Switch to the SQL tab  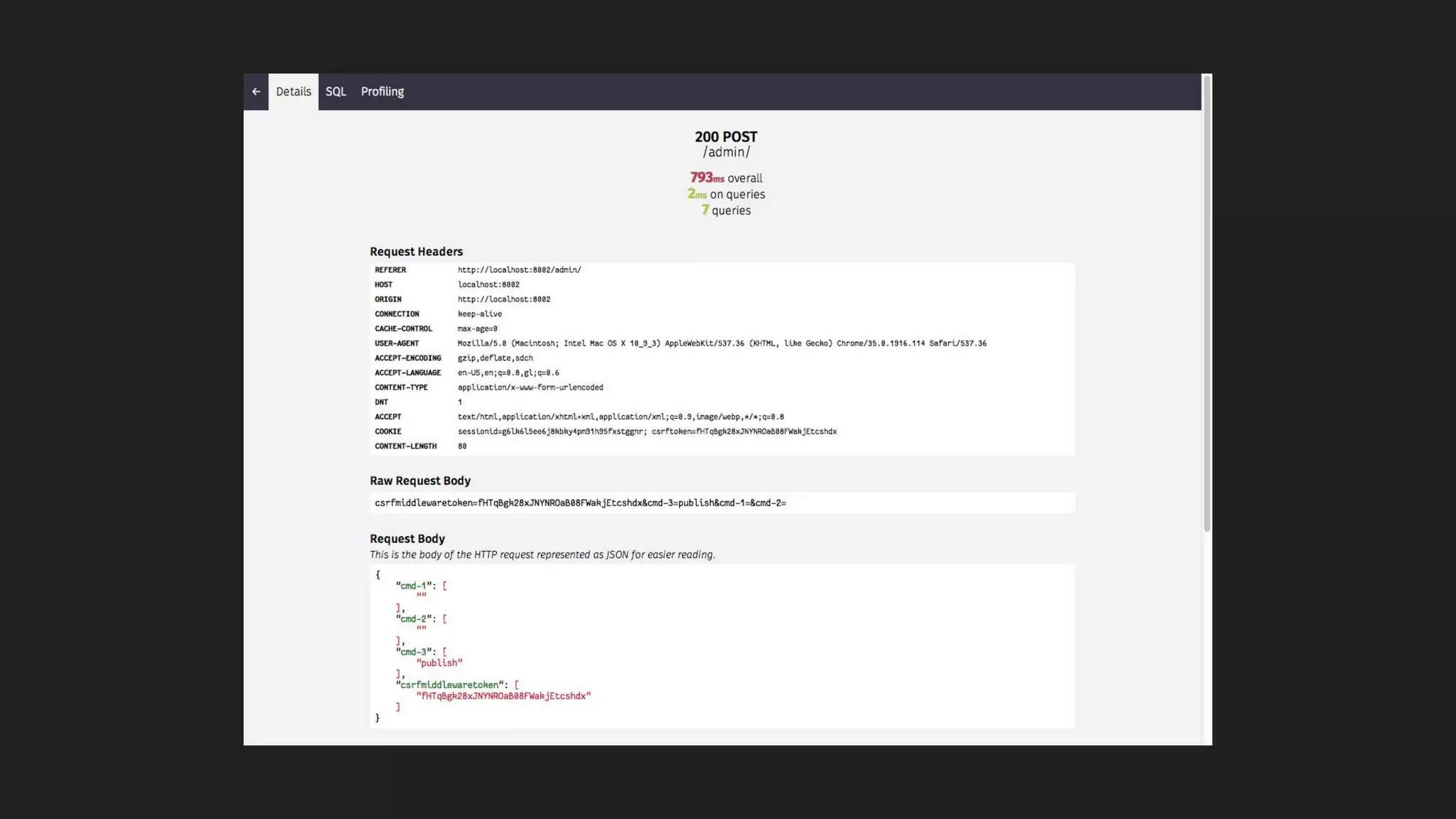pyautogui.click(x=336, y=92)
